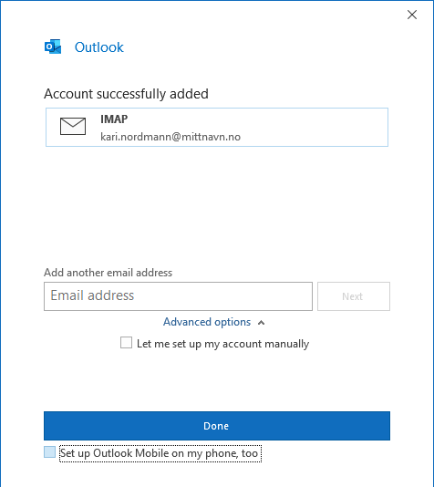Close the dialog with the X icon
Image resolution: width=434 pixels, height=487 pixels.
pos(412,15)
